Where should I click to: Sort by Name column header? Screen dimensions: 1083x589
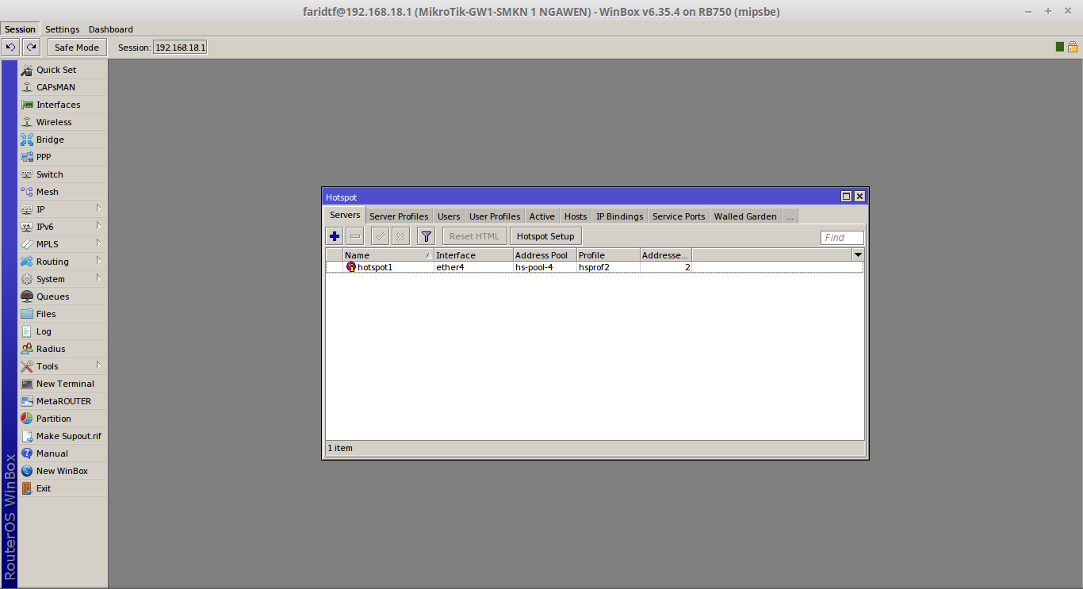pos(388,255)
